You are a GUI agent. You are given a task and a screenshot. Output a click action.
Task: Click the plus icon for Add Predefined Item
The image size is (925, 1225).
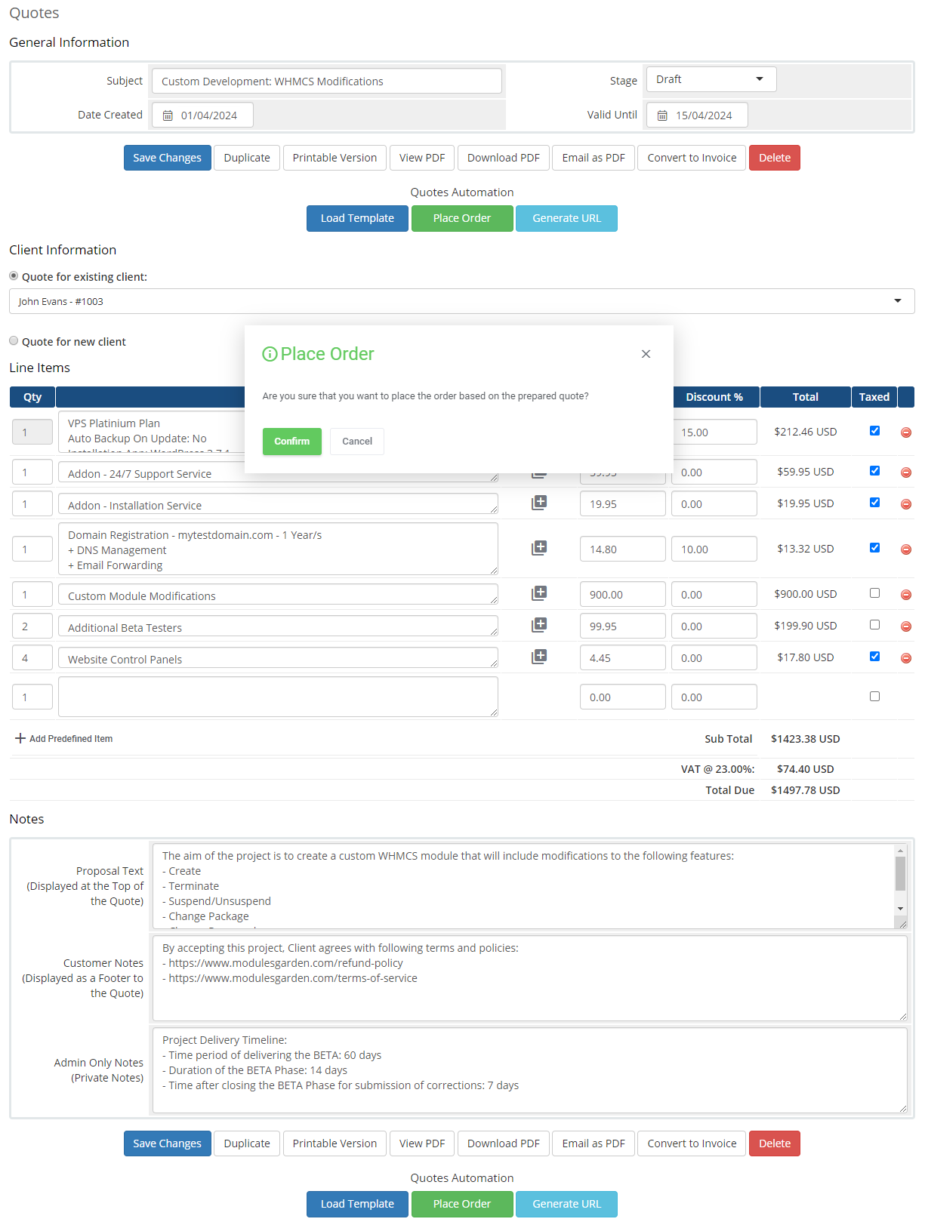(x=20, y=738)
